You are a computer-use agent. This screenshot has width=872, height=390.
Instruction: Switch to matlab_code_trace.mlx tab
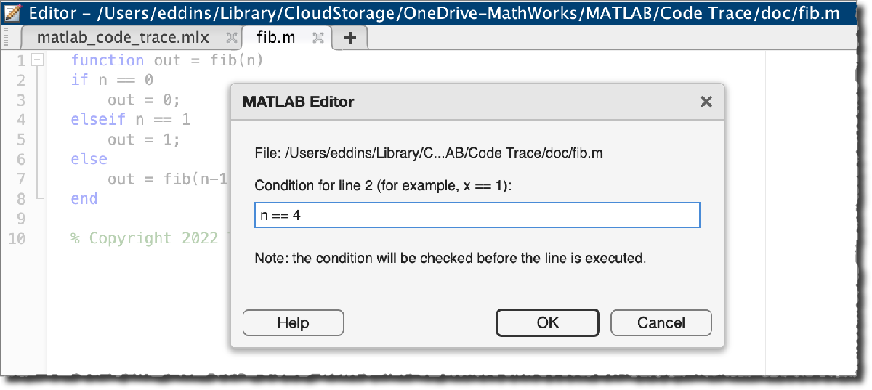(122, 38)
